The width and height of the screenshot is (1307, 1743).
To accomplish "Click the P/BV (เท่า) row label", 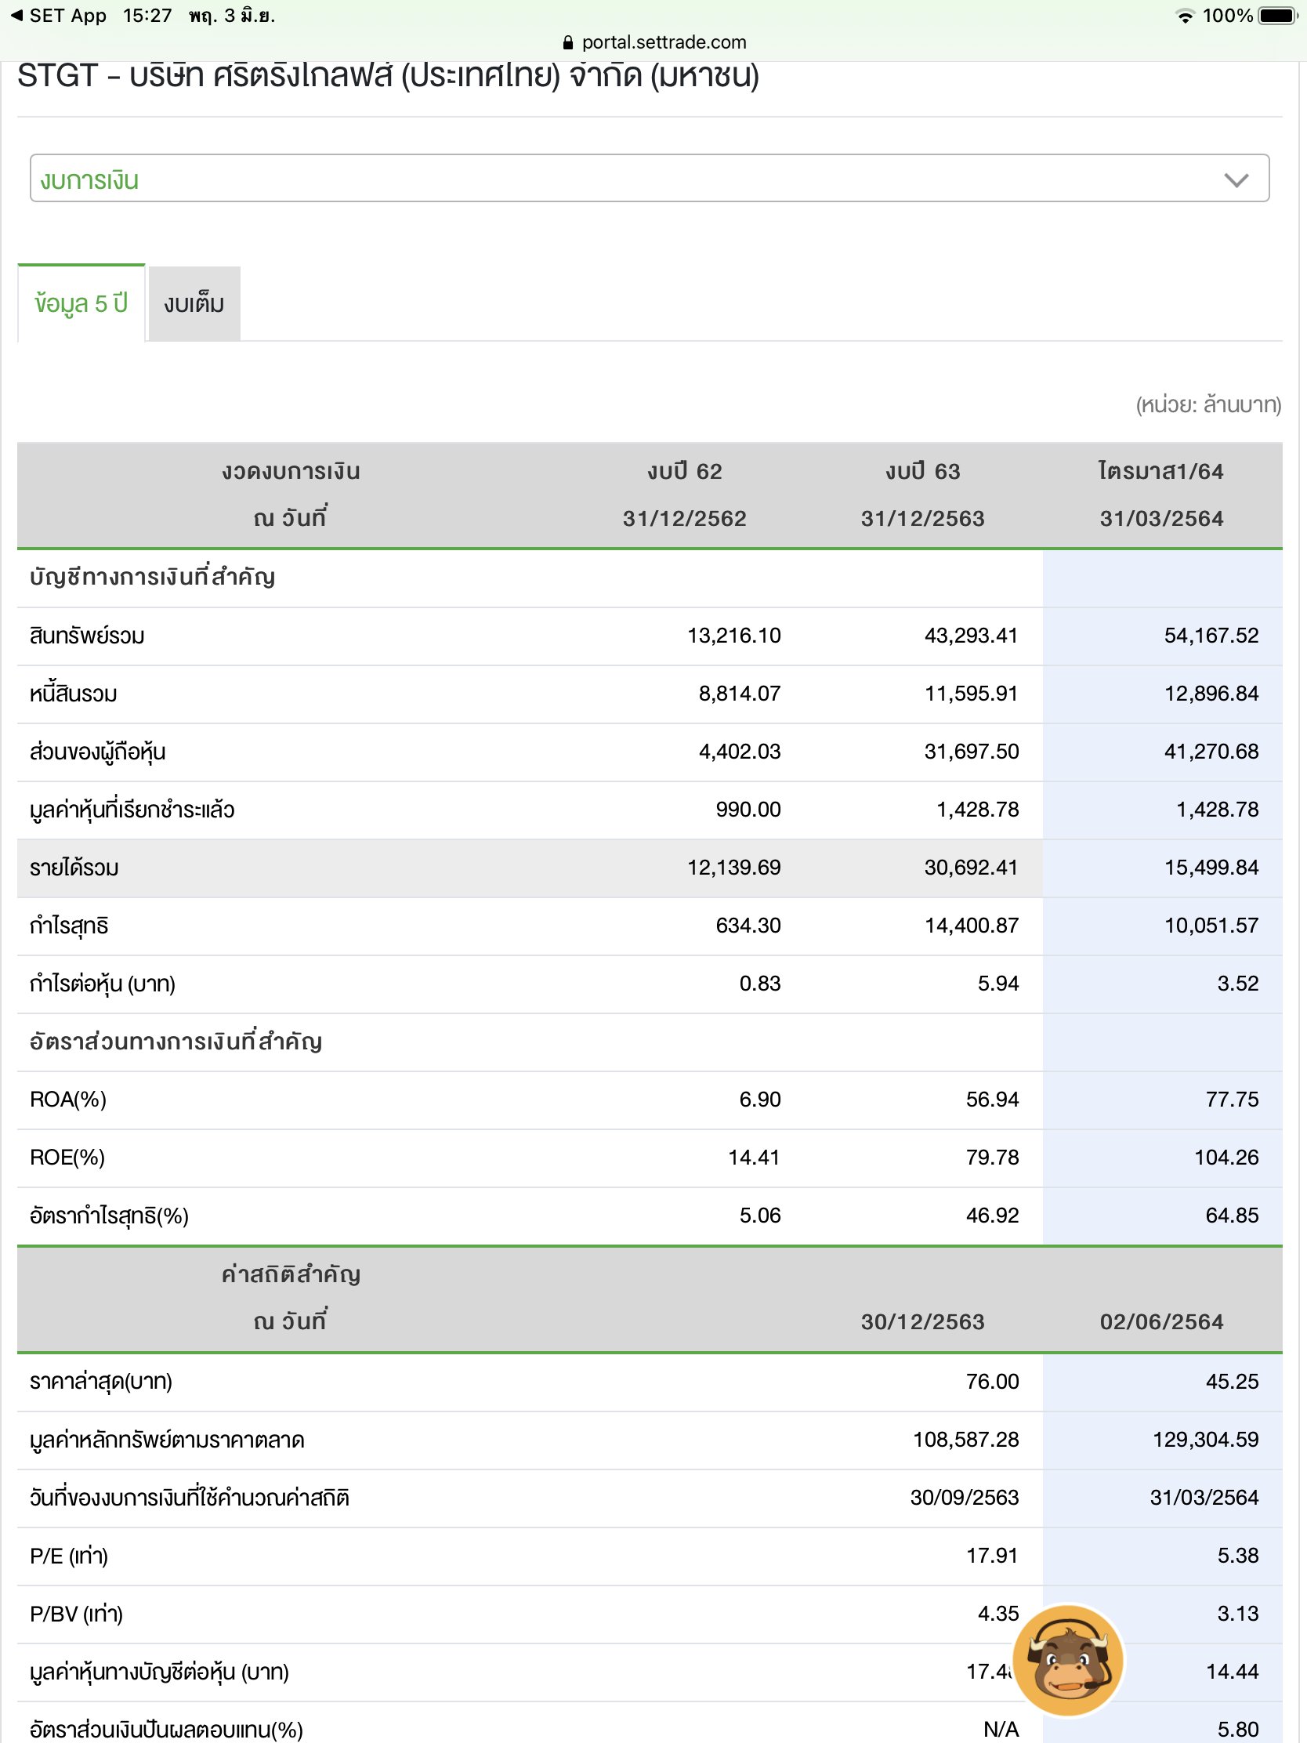I will pos(77,1614).
